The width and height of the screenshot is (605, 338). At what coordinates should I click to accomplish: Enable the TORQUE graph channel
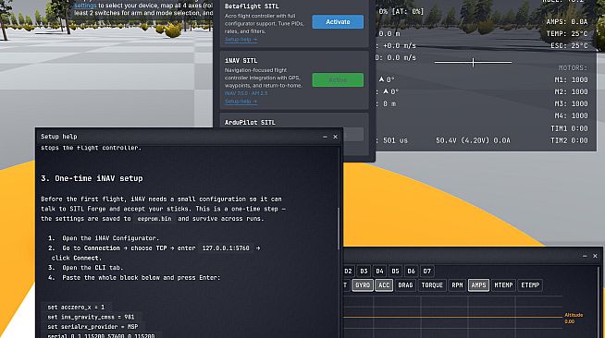pyautogui.click(x=432, y=285)
